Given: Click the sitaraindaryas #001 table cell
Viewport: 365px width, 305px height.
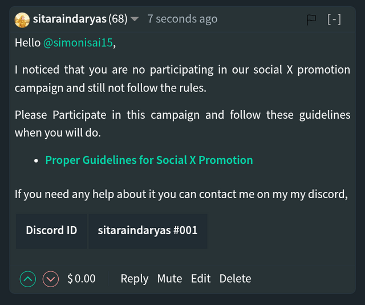Looking at the screenshot, I should (x=148, y=231).
